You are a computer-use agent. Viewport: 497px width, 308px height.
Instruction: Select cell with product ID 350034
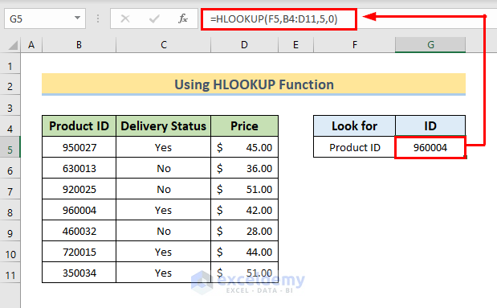tap(79, 273)
